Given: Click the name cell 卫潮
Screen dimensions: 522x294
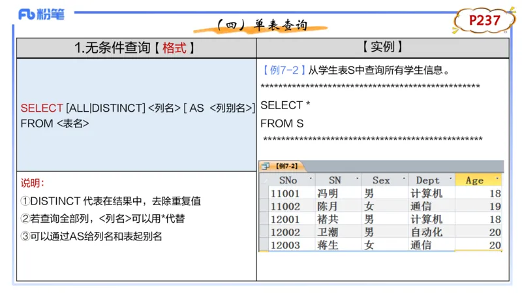Looking at the screenshot, I should pyautogui.click(x=339, y=232).
